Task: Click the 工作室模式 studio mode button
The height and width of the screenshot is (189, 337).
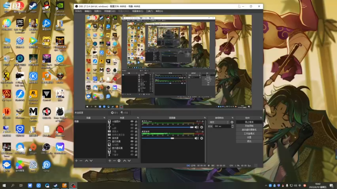Action: [x=249, y=134]
